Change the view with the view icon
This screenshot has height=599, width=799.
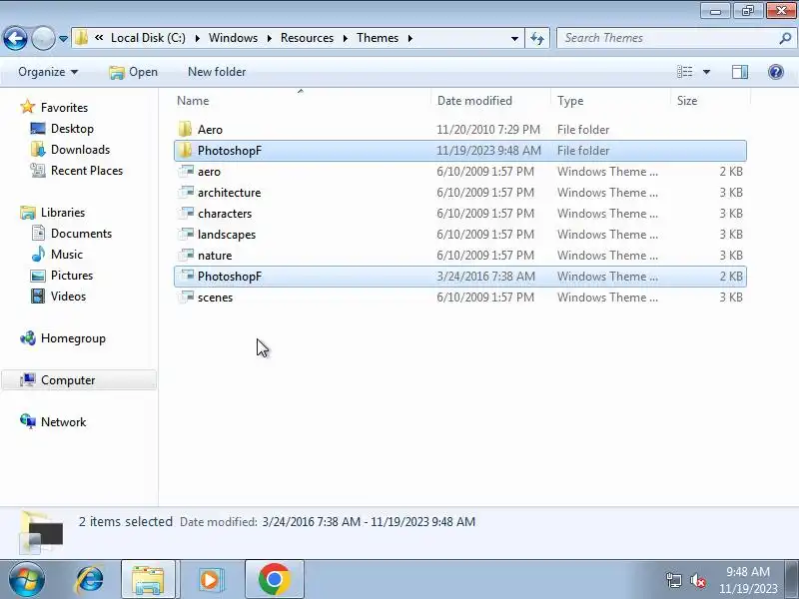point(684,72)
